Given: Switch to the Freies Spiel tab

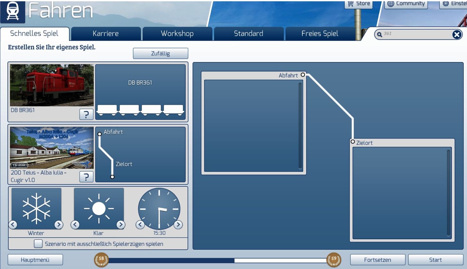Looking at the screenshot, I should point(320,34).
